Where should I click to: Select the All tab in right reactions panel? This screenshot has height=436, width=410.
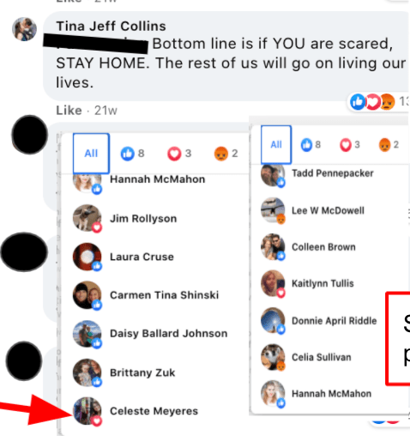(x=276, y=144)
